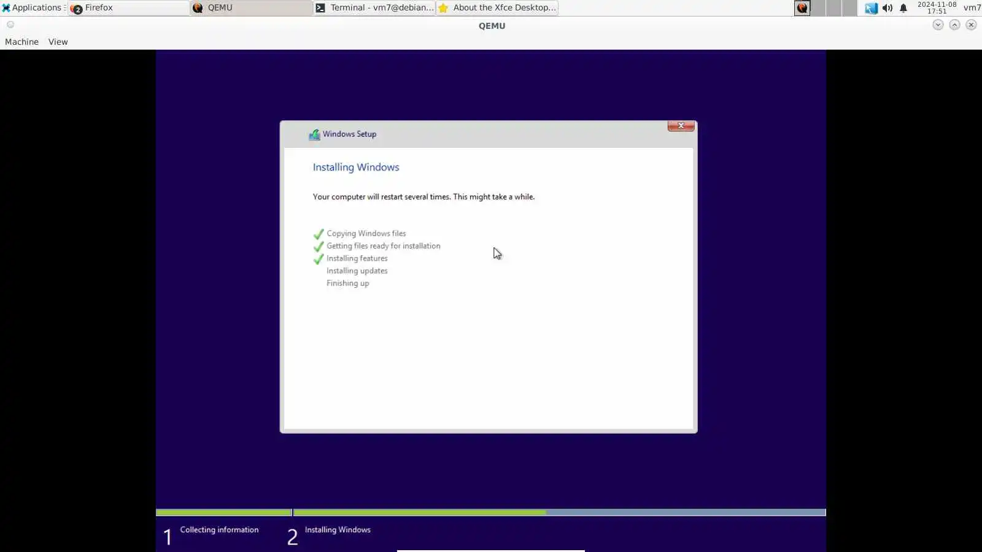
Task: Open the vm7 user menu
Action: 972,8
